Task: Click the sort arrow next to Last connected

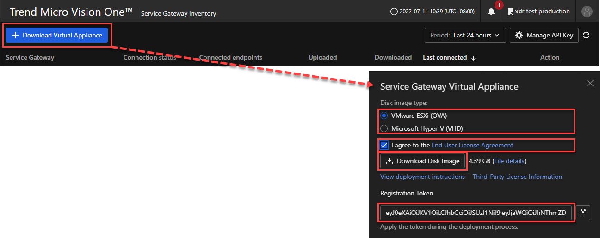Action: coord(473,58)
